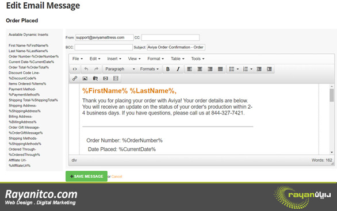Open the source code view button

pyautogui.click(x=75, y=69)
